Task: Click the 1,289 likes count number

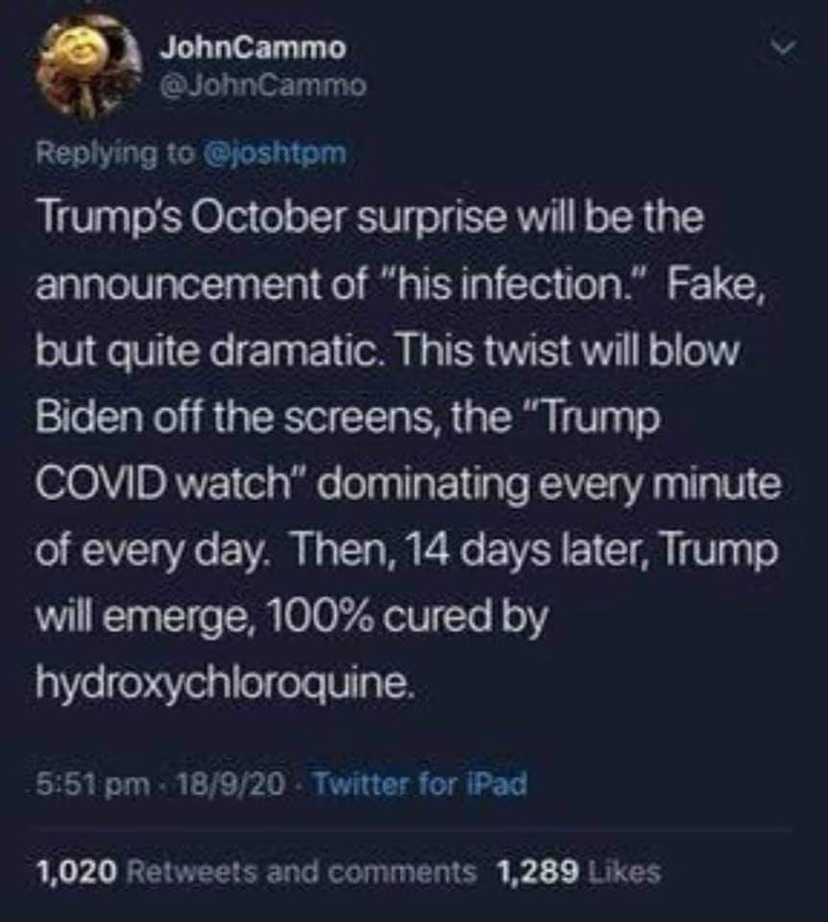Action: point(537,872)
